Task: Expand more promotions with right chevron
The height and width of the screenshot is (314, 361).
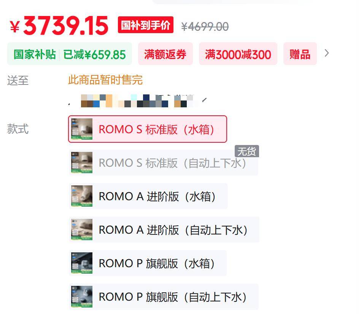Action: click(326, 53)
